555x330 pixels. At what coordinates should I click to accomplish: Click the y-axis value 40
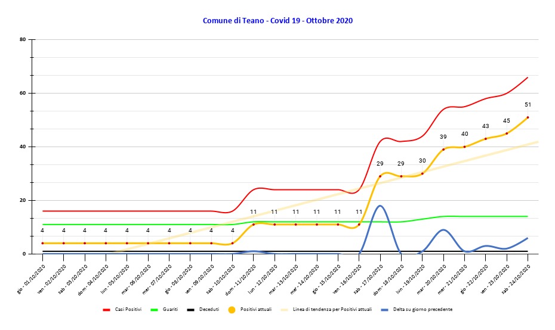point(23,147)
